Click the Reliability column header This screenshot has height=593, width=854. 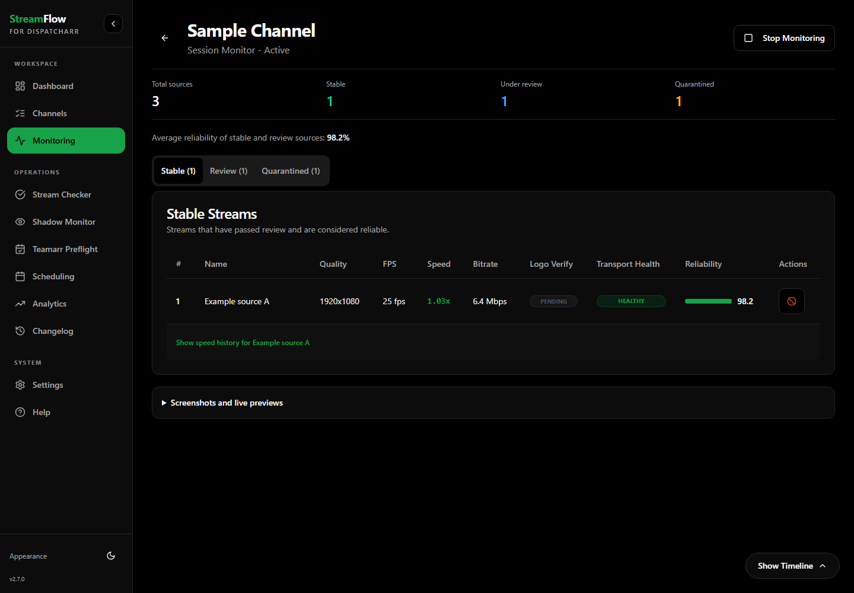(x=703, y=264)
